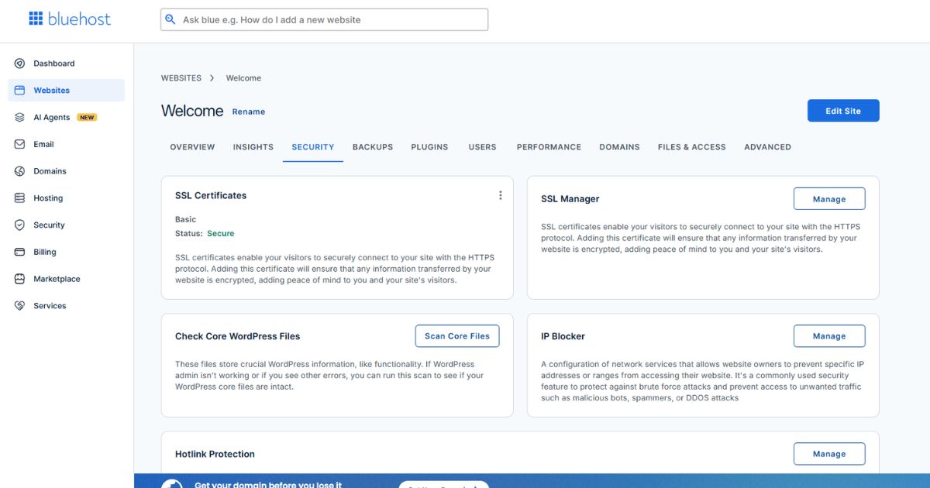Switch to the USERS tab
The width and height of the screenshot is (930, 488).
(482, 147)
